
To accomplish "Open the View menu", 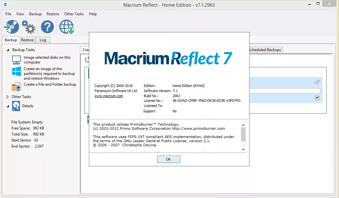I will (20, 14).
